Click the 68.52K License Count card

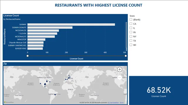tap(159, 90)
